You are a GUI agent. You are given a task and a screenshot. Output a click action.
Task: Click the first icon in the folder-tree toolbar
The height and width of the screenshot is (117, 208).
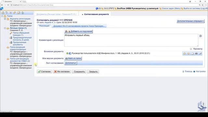(3, 13)
